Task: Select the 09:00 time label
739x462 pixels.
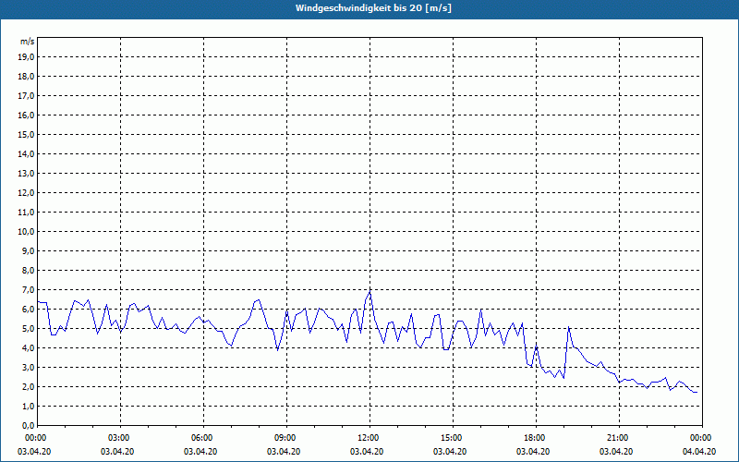Action: 286,438
